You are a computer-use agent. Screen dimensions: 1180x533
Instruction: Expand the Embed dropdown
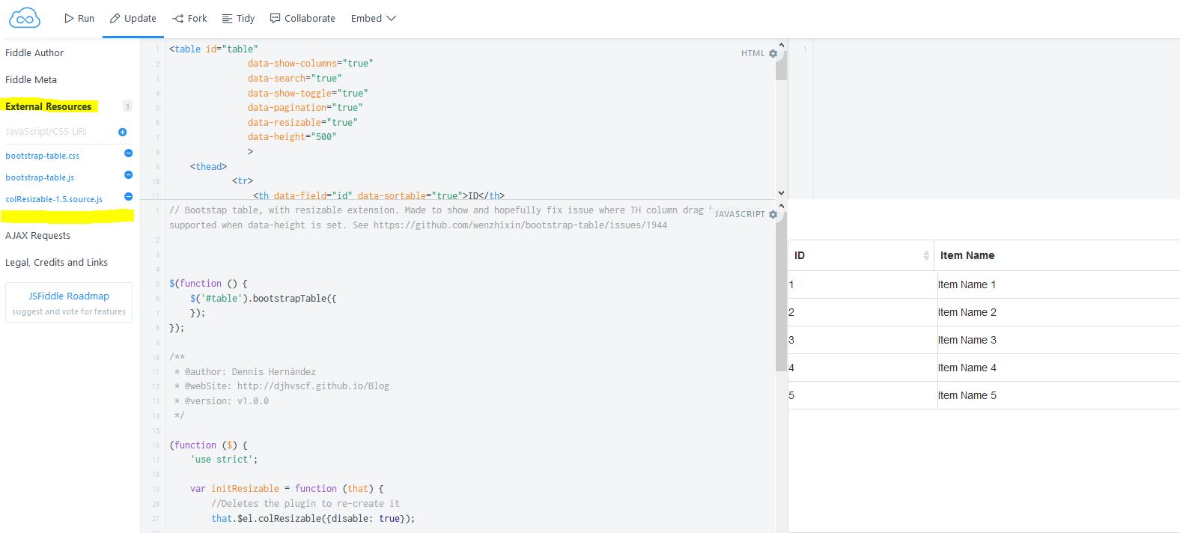click(373, 18)
